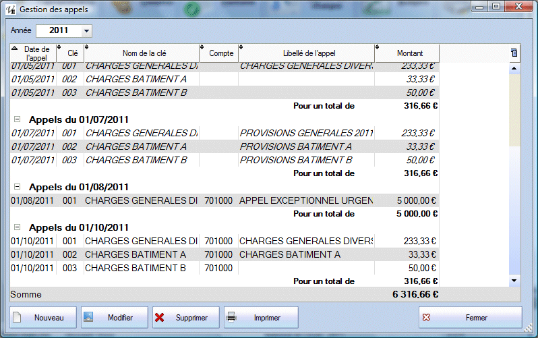The width and height of the screenshot is (538, 338).
Task: Click the sort arrow on Date de l'appel
Action: tap(15, 47)
